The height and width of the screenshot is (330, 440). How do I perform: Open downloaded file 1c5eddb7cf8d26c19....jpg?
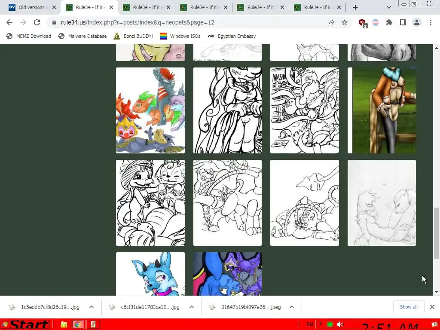[45, 307]
